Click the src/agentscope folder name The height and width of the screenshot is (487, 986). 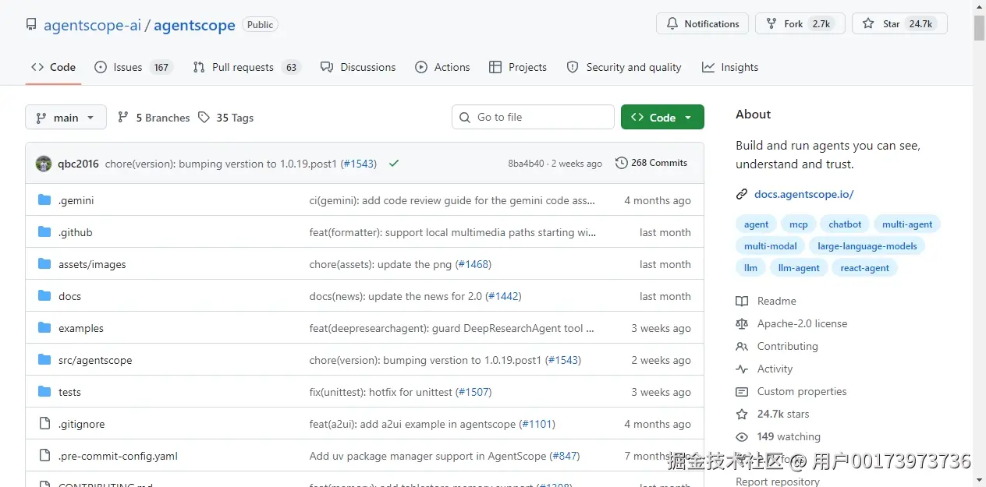[x=95, y=360]
